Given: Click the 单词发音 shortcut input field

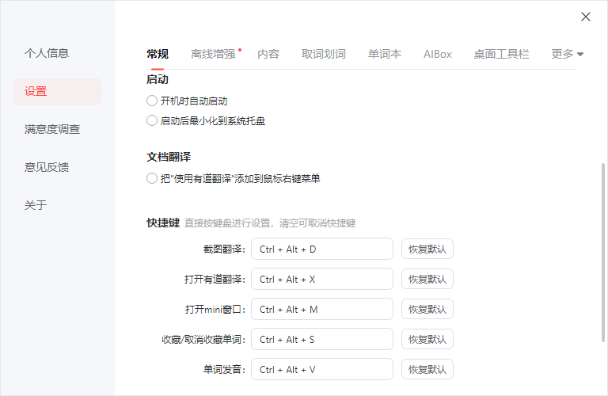Looking at the screenshot, I should pyautogui.click(x=321, y=369).
